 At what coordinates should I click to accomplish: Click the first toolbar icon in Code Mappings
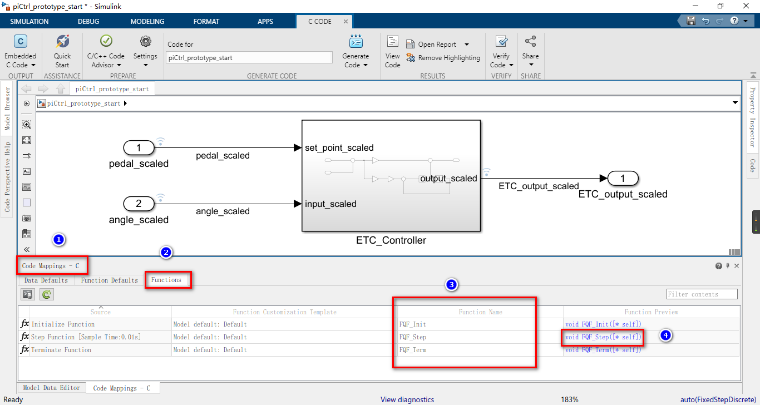[x=27, y=294]
